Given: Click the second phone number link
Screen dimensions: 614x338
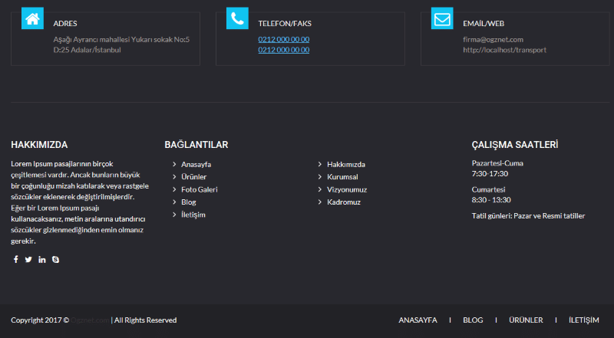Looking at the screenshot, I should coord(283,50).
